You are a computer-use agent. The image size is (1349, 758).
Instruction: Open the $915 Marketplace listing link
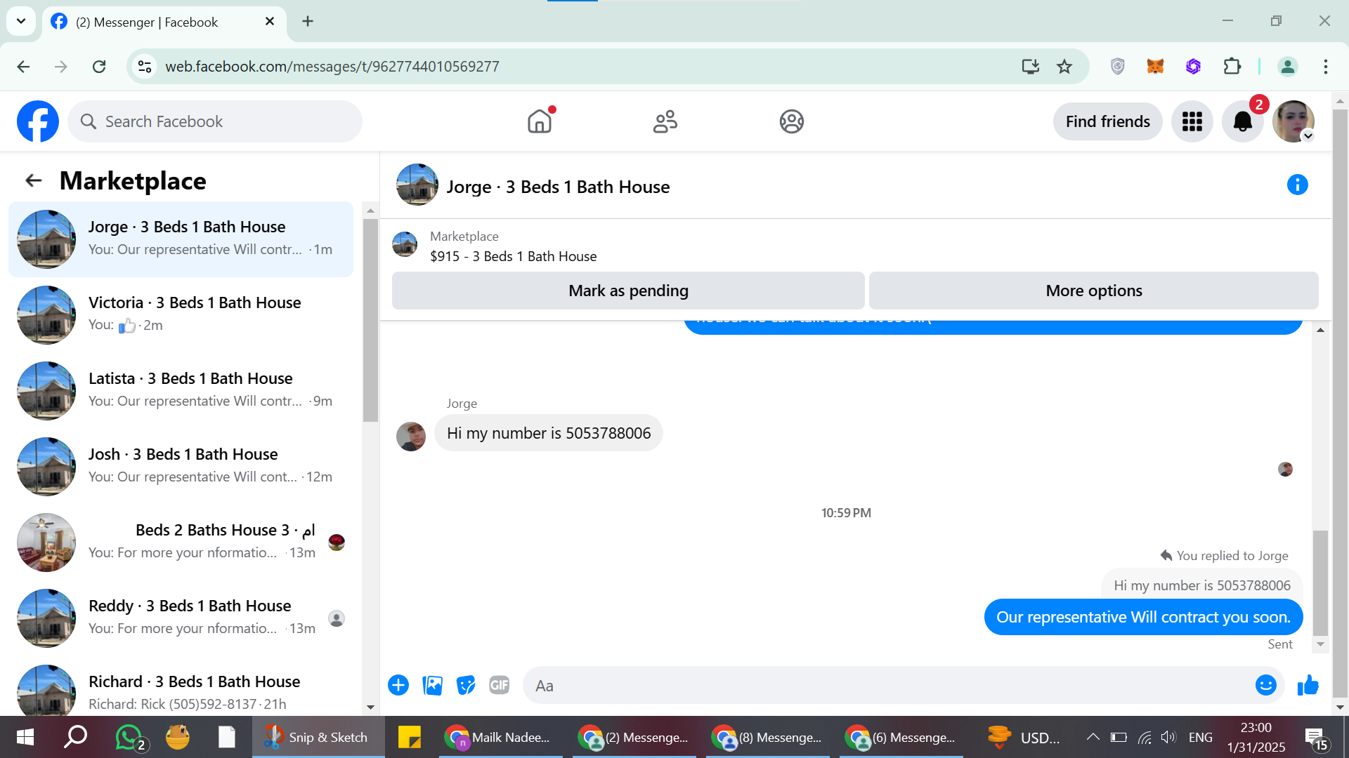(x=513, y=256)
